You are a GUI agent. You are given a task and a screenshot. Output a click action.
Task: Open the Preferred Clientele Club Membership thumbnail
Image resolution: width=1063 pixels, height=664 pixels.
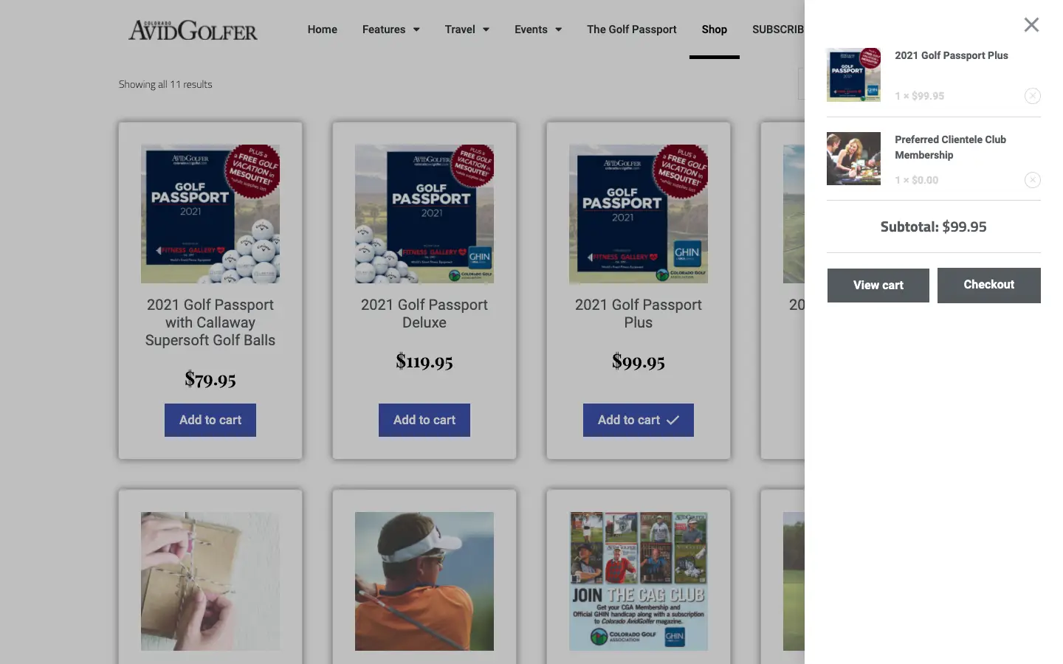pyautogui.click(x=853, y=159)
